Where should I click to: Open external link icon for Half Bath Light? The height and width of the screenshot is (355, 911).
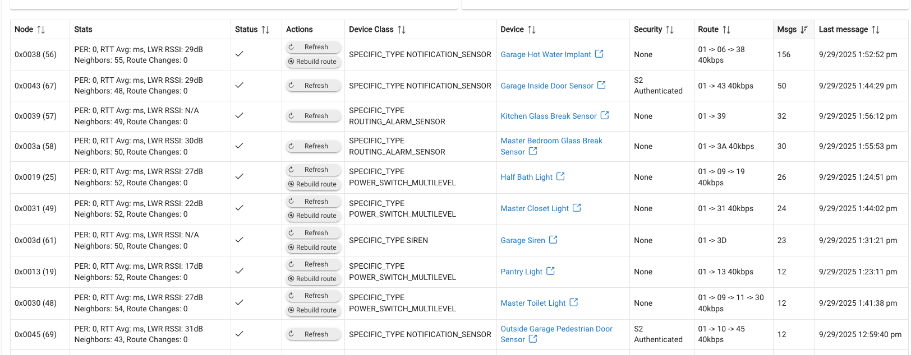[560, 176]
